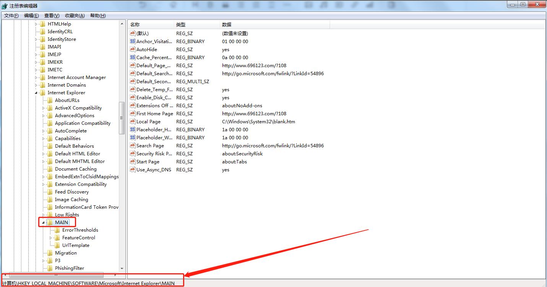Viewport: 547px width, 287px height.
Task: Click the Placeholder_H binary value icon
Action: click(133, 129)
